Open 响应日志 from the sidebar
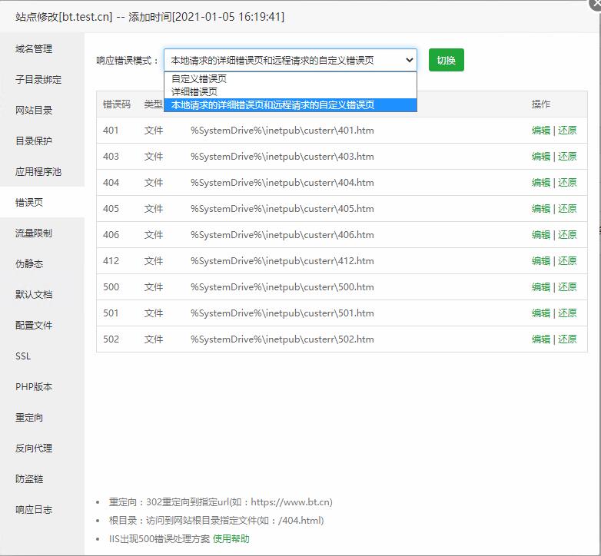This screenshot has height=556, width=601. pos(34,509)
